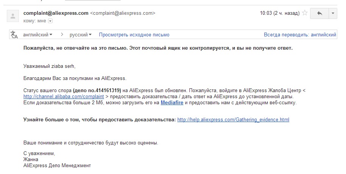This screenshot has height=174, width=346.
Task: Open the channel.alibaba.com/complaint link
Action: (x=64, y=97)
